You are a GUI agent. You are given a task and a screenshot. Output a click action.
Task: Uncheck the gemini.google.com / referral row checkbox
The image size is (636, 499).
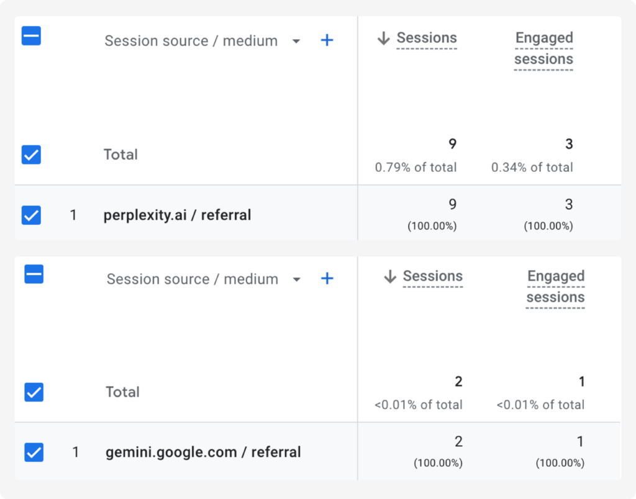coord(34,452)
